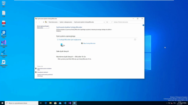
Task: Open Visual Studio from the taskbar
Action: (x=70, y=103)
